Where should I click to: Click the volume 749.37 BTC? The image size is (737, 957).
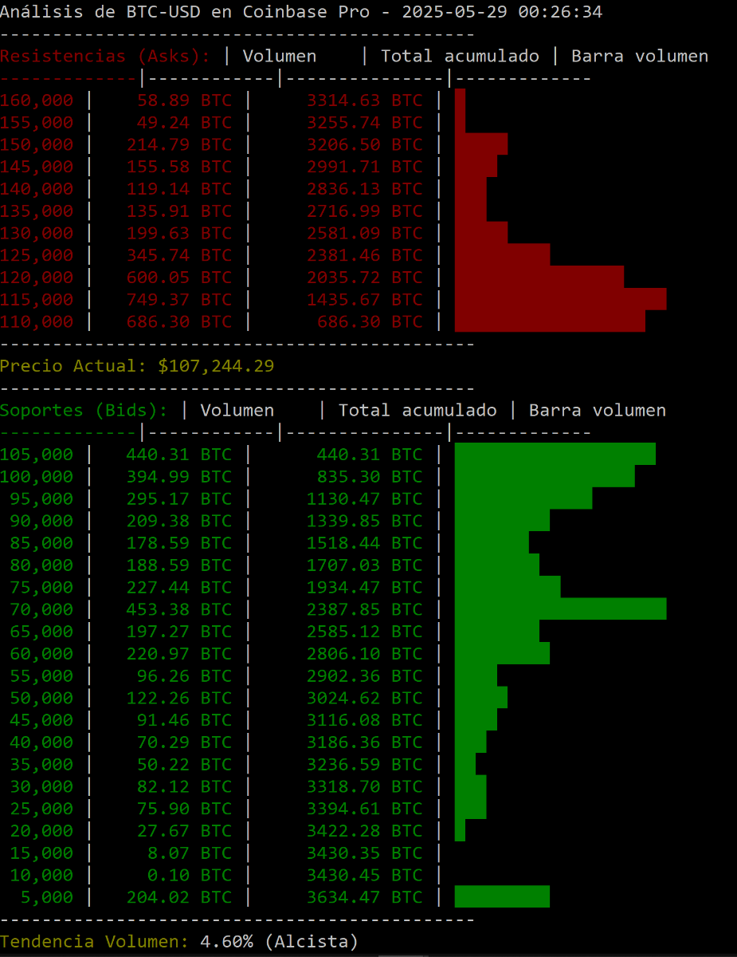pyautogui.click(x=179, y=300)
